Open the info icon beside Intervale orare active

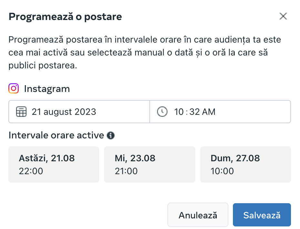111,135
